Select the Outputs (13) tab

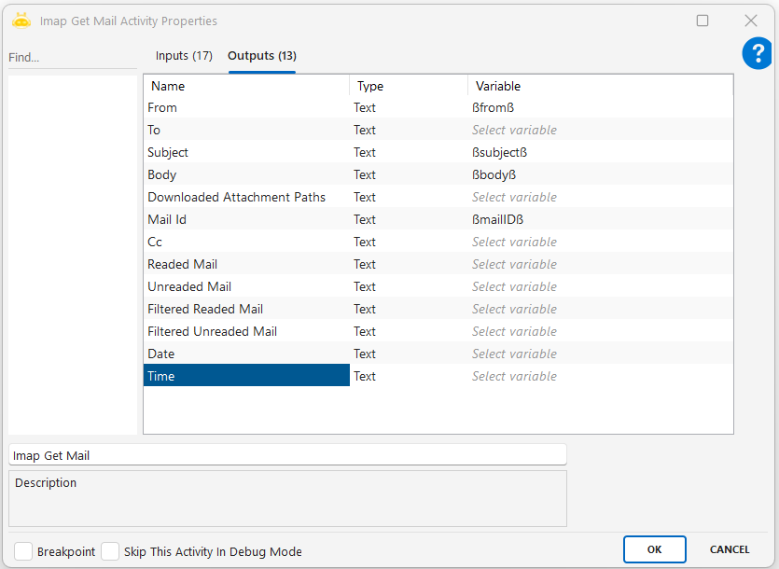click(262, 56)
